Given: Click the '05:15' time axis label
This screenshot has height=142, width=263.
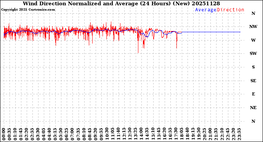Looking at the screenshot, I should coord(55,134).
